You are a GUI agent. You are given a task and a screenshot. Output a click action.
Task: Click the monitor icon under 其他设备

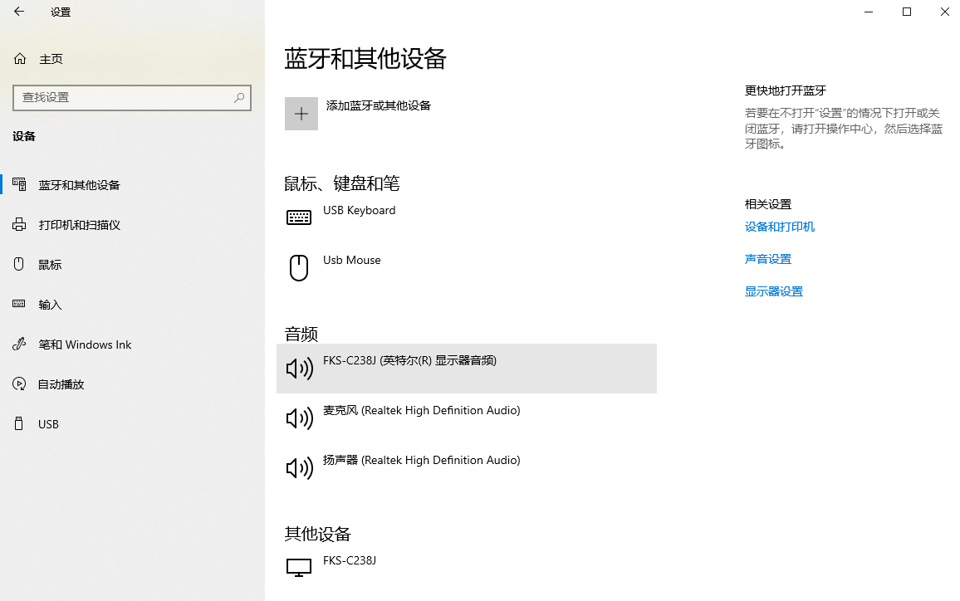299,568
